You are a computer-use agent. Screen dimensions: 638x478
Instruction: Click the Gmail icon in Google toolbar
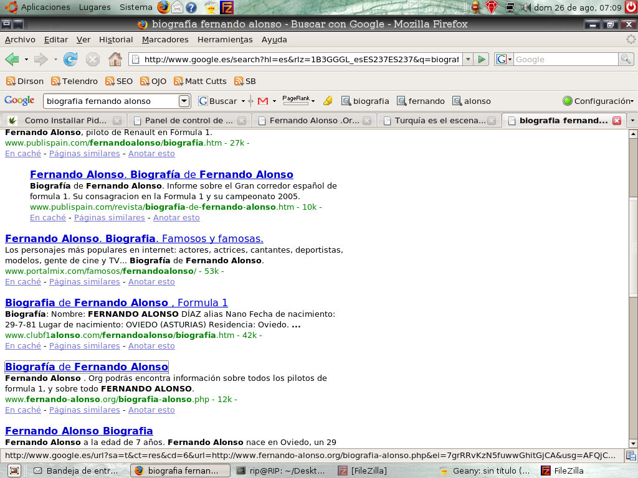[263, 101]
